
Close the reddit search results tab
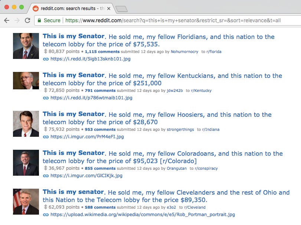pyautogui.click(x=109, y=9)
